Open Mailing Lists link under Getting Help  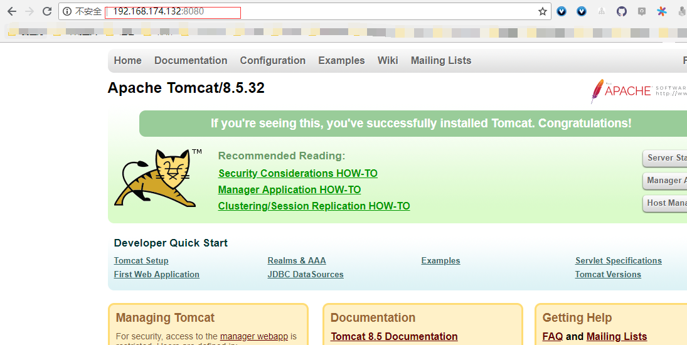(617, 336)
